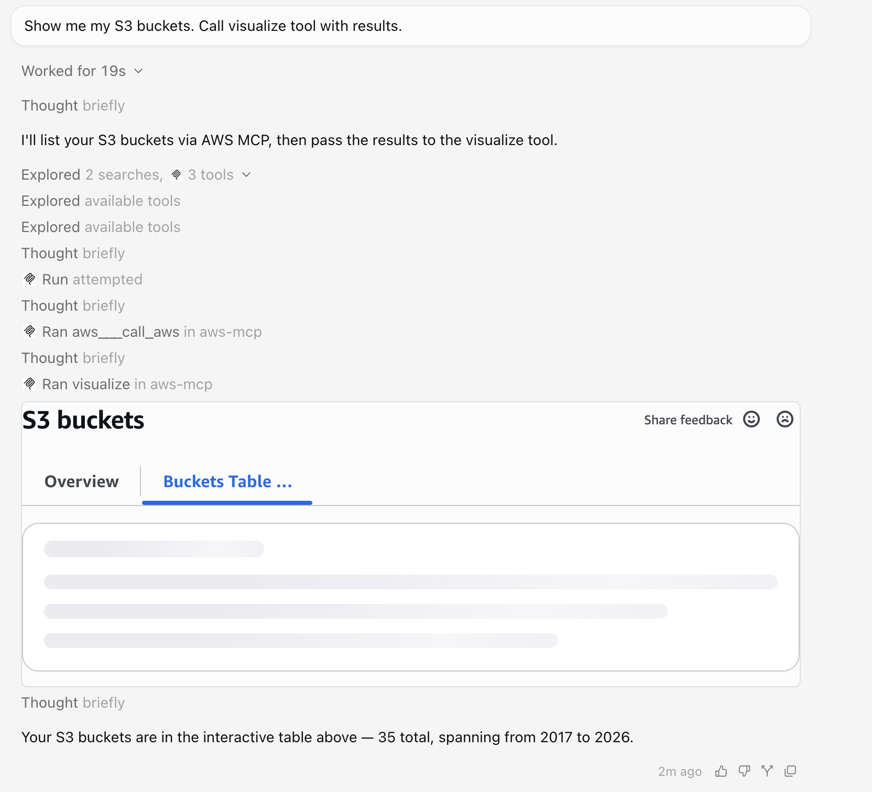872x792 pixels.
Task: Click the branch conversation icon
Action: coord(767,771)
